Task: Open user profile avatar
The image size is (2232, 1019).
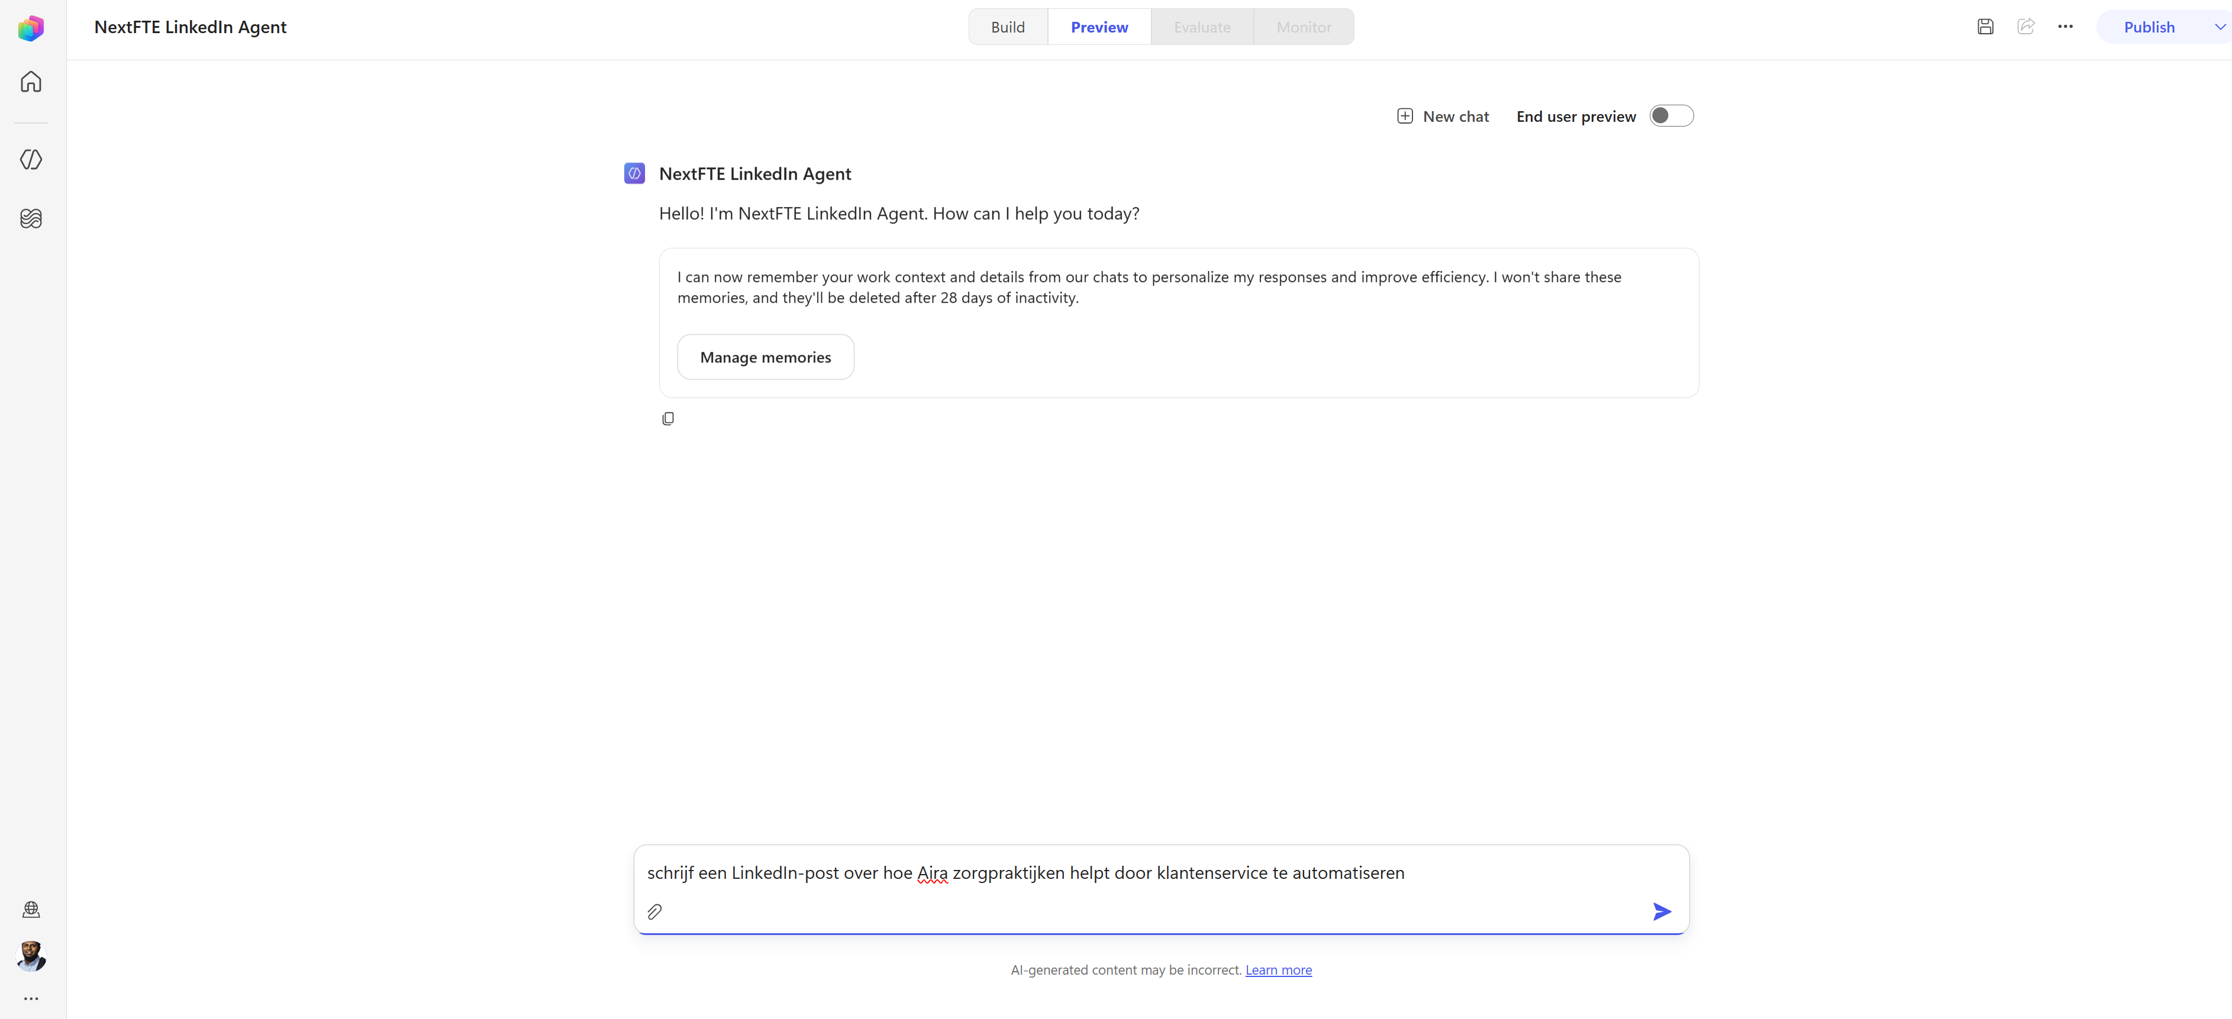Action: click(31, 956)
